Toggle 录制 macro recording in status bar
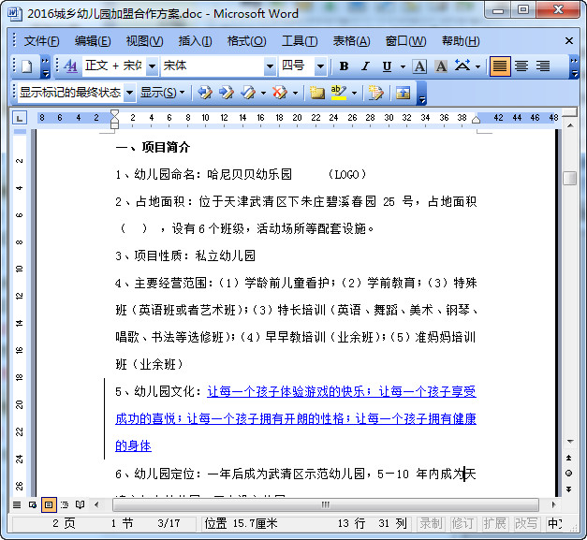The height and width of the screenshot is (540, 587). coord(431,523)
